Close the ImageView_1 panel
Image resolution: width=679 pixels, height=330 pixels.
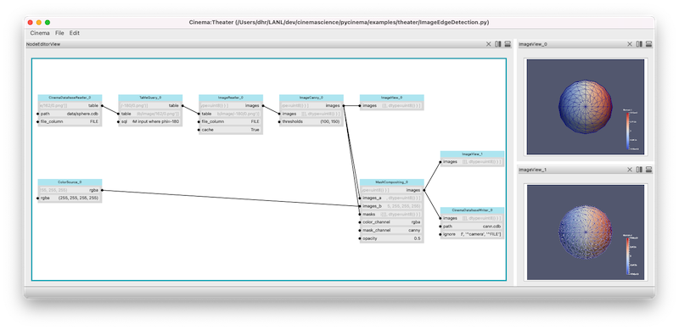tap(630, 170)
